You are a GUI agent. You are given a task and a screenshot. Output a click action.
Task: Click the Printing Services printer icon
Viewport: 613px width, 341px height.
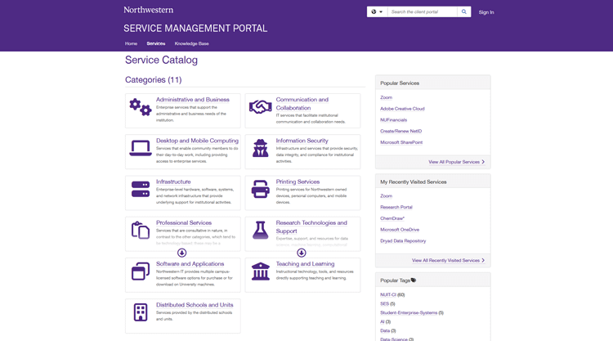point(260,189)
